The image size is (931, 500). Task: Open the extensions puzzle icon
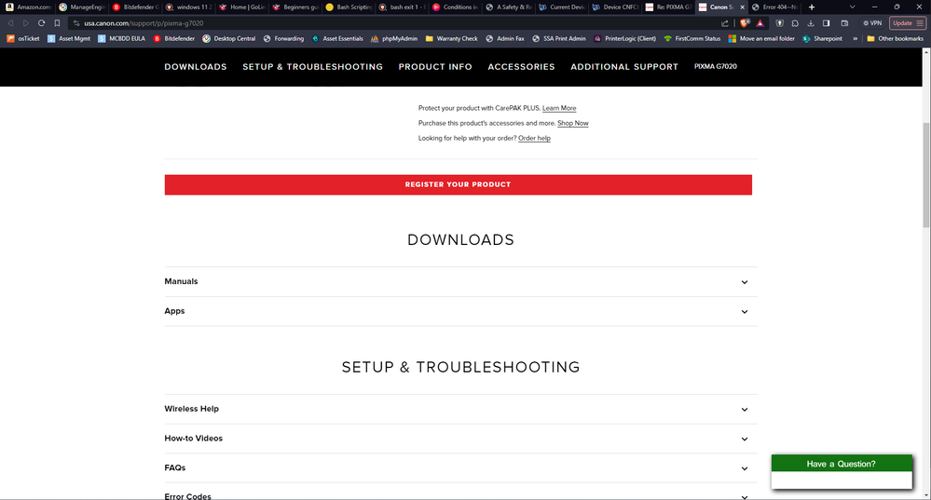pos(795,23)
